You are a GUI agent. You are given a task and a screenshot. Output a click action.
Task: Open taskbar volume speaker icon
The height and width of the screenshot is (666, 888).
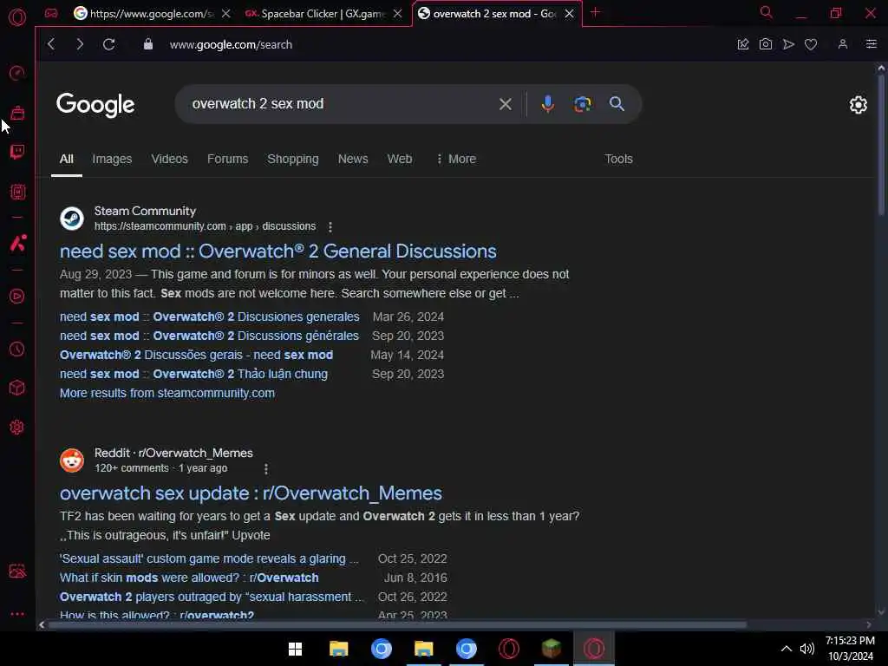pos(807,649)
